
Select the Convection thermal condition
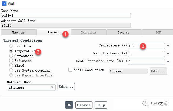[x=11, y=56]
